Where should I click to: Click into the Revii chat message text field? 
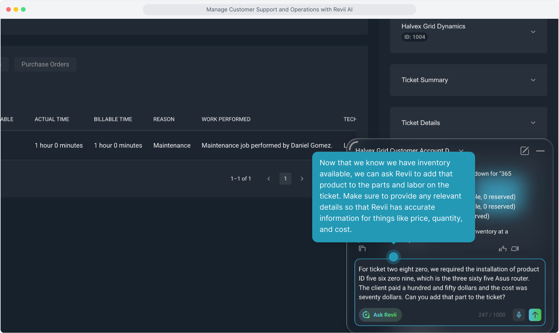(449, 283)
